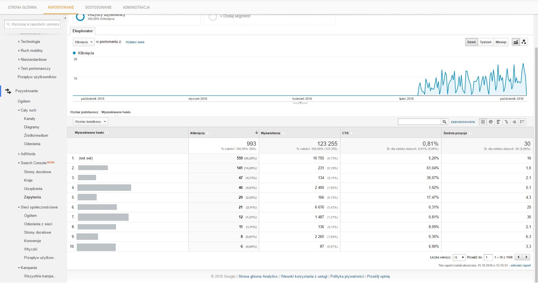
Task: Expand the Ruch mobilny menu
Action: (x=31, y=50)
